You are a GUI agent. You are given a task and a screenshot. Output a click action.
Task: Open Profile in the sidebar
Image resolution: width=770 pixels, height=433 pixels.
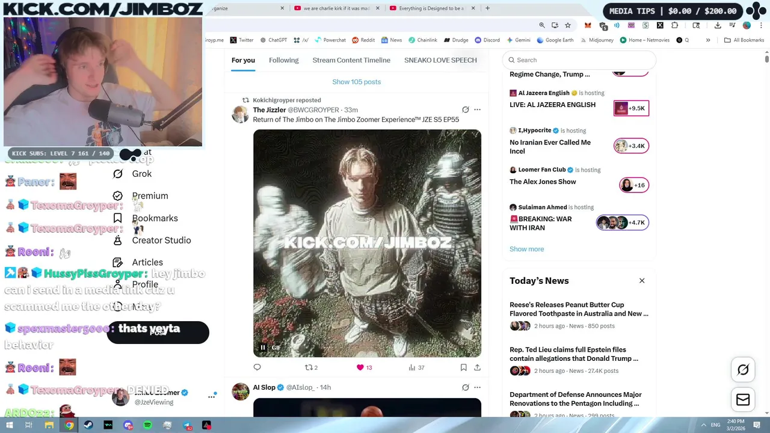coord(136,284)
